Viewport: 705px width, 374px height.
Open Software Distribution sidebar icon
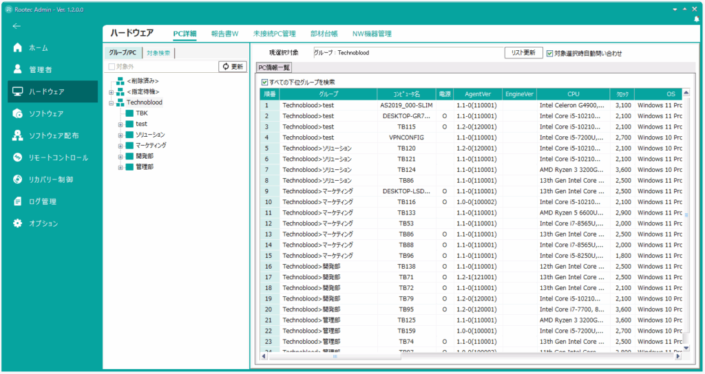pyautogui.click(x=18, y=135)
